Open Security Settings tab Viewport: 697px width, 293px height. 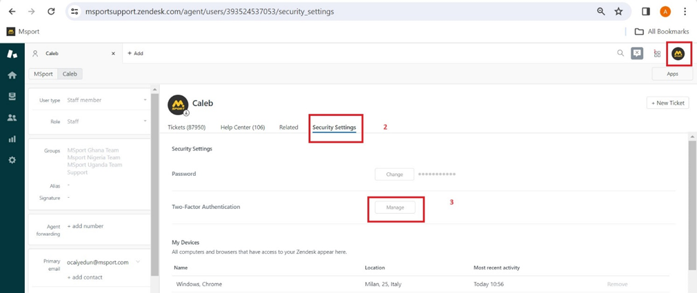(334, 127)
